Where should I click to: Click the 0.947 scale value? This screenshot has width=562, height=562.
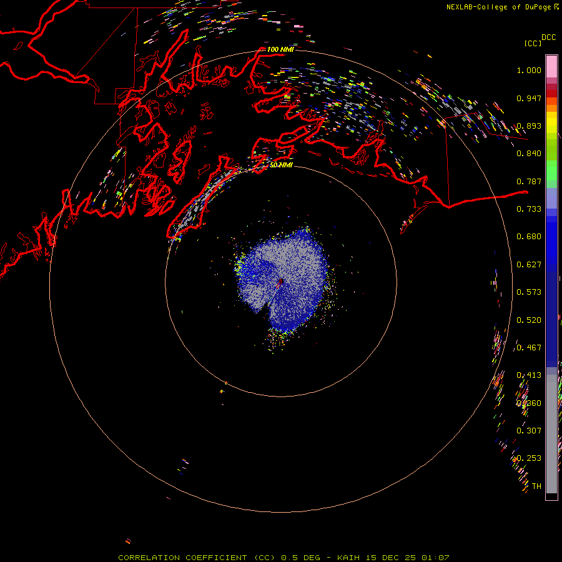pyautogui.click(x=529, y=98)
